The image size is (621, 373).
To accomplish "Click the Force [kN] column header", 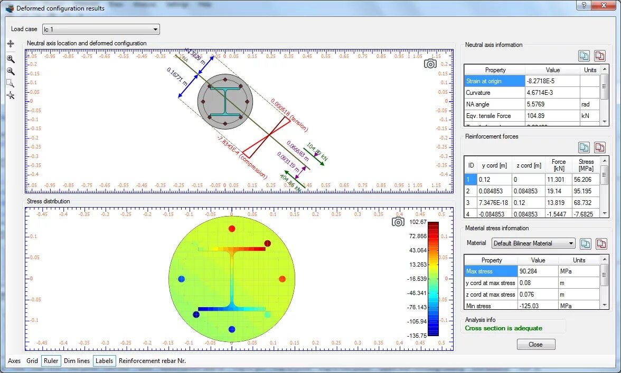I will (x=559, y=165).
